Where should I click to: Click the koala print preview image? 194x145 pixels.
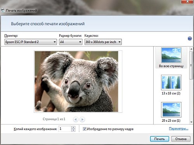[76, 81]
